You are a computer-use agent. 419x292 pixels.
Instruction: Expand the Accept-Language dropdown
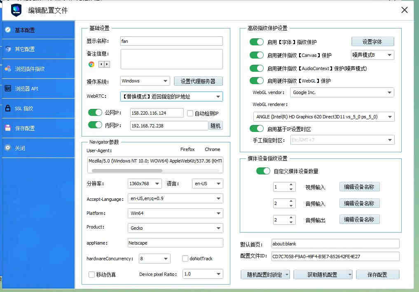[x=175, y=198]
